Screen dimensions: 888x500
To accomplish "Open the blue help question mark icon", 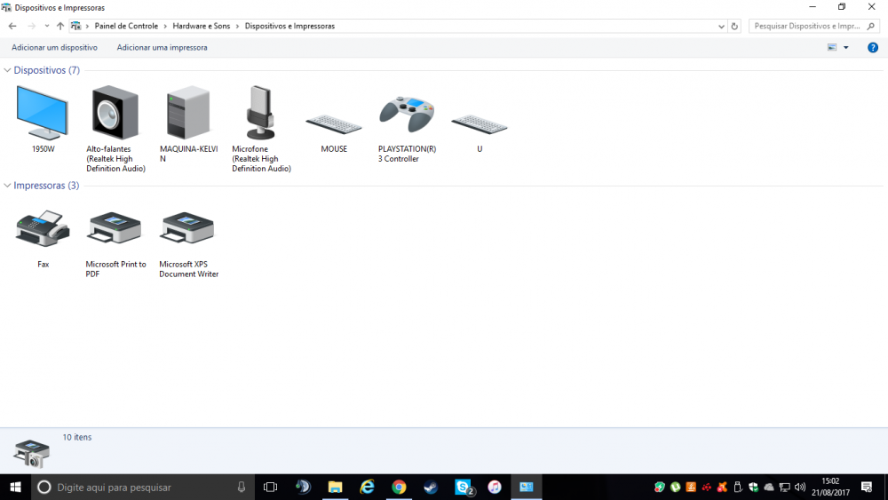I will pos(873,48).
